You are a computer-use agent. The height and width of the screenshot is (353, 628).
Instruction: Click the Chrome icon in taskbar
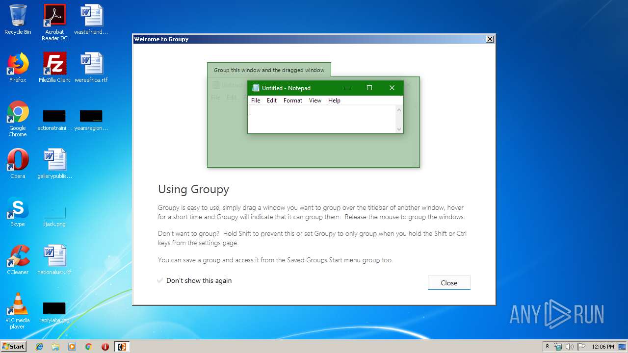89,347
